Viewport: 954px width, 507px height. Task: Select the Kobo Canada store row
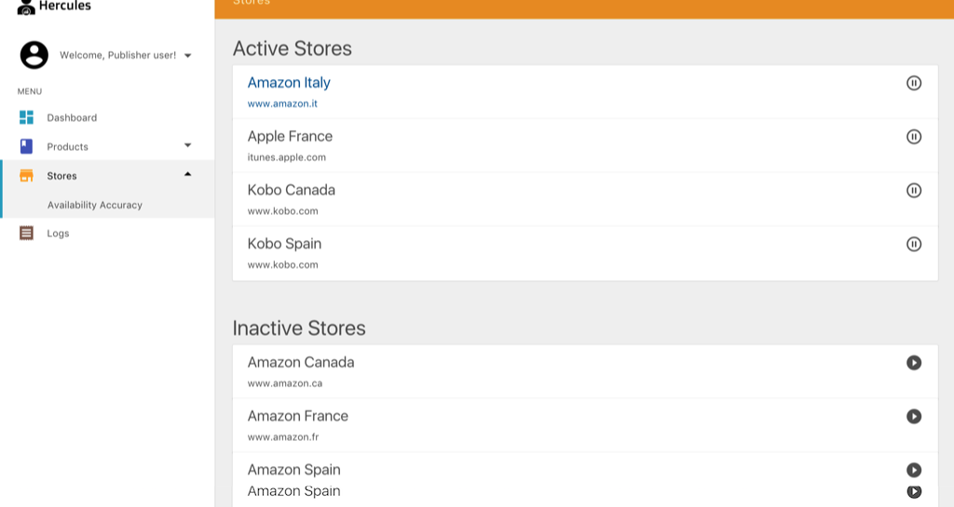(559, 199)
